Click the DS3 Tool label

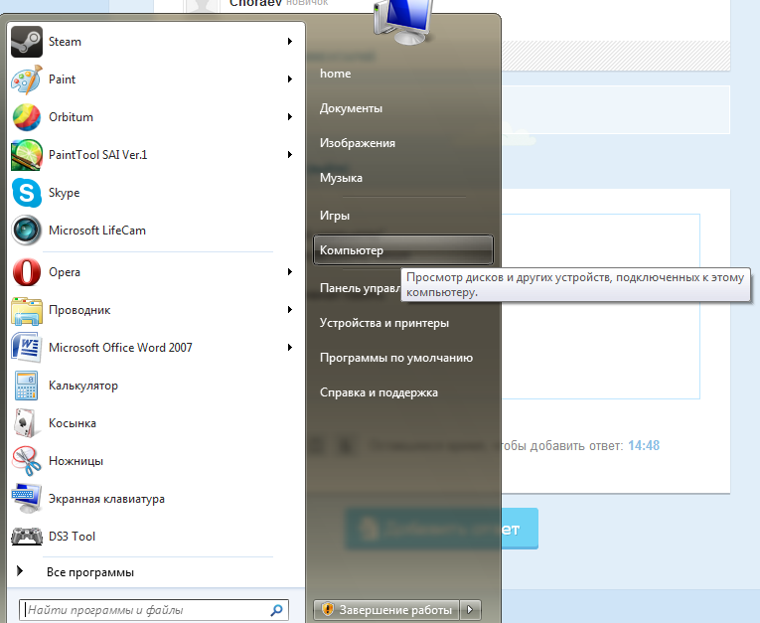[x=72, y=537]
